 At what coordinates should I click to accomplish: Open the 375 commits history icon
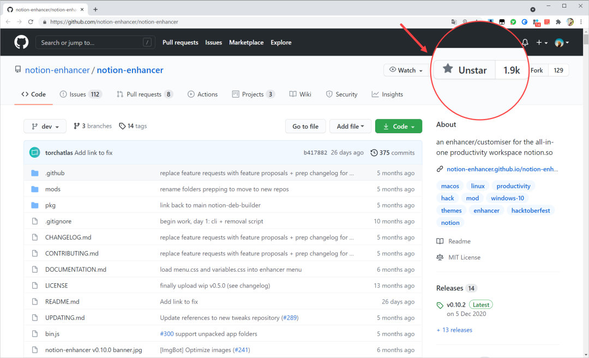[x=374, y=153]
